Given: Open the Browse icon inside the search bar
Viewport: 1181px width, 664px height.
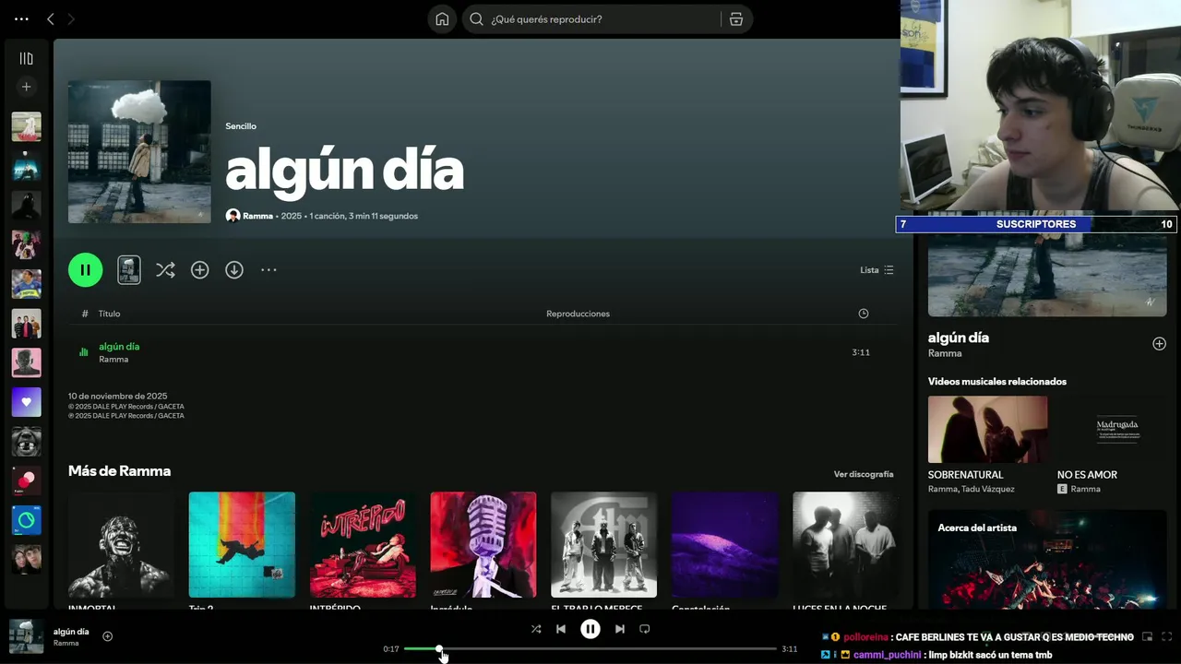Looking at the screenshot, I should (x=735, y=19).
